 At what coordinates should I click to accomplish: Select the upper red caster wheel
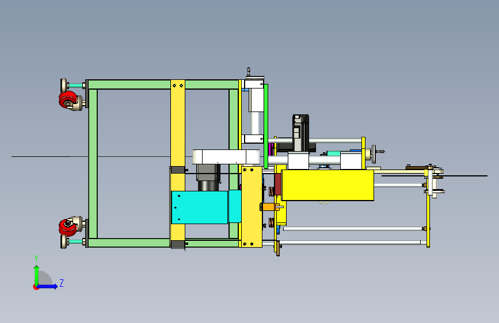(x=68, y=99)
